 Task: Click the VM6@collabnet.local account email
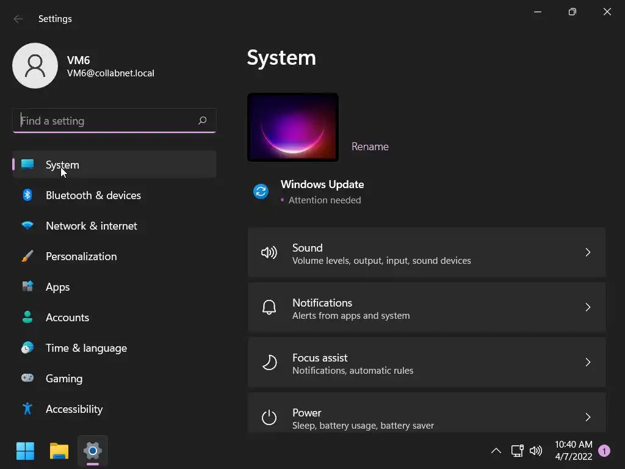click(110, 73)
